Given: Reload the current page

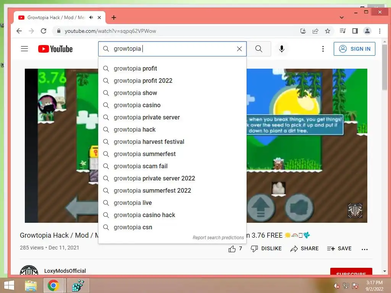Looking at the screenshot, I should point(44,31).
